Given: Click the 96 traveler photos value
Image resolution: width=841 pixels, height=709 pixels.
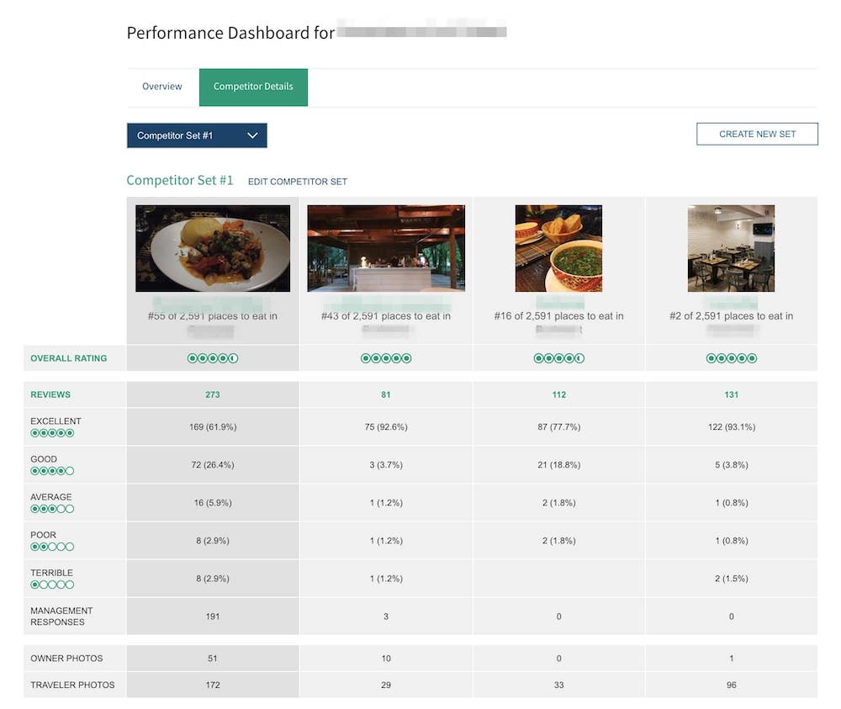Looking at the screenshot, I should (731, 685).
